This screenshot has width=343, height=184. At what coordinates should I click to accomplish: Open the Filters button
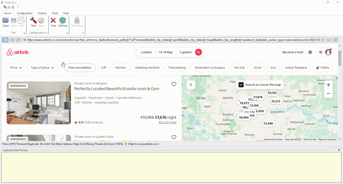coord(322,68)
